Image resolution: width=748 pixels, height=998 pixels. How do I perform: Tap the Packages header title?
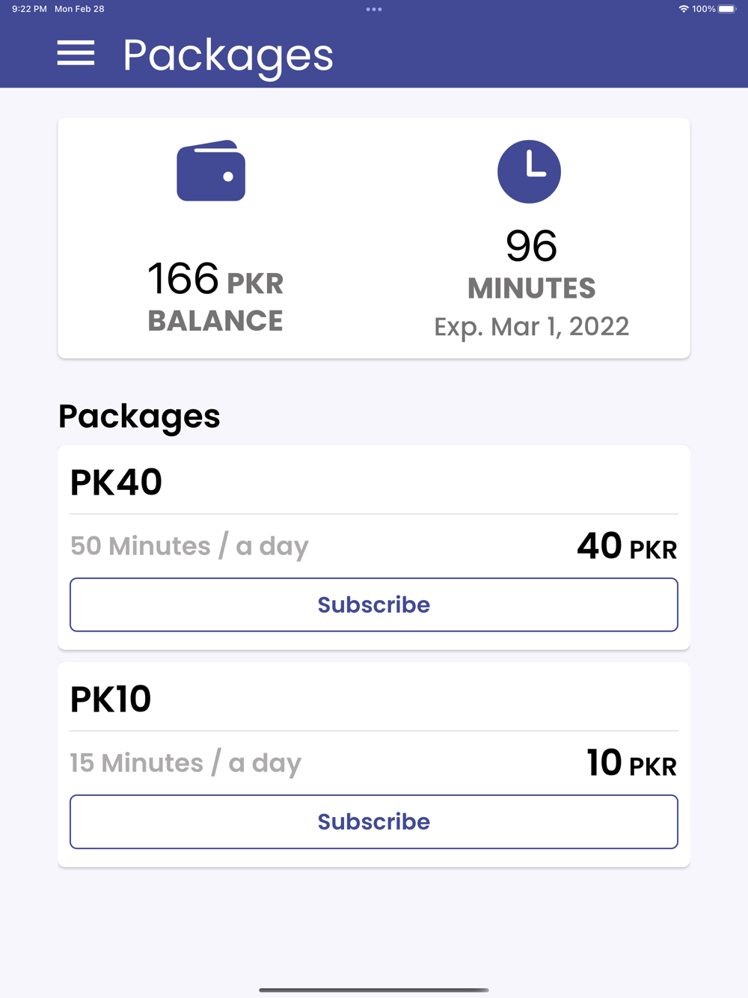(228, 55)
